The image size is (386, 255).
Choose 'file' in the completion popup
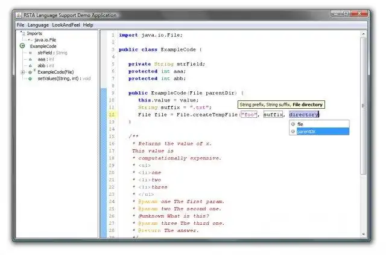coord(319,124)
